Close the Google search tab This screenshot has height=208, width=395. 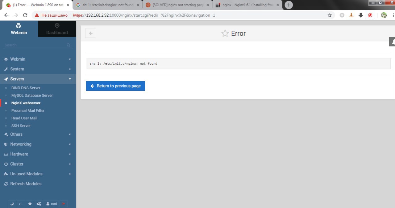[138, 5]
